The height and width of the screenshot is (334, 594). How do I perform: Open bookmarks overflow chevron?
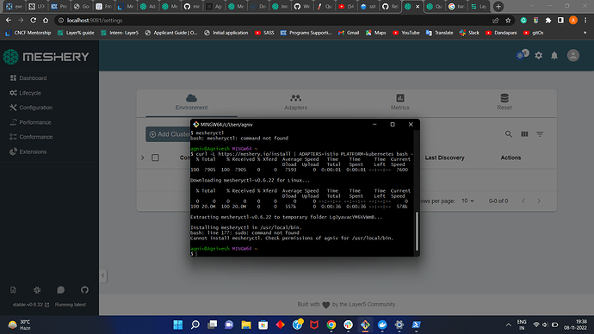pyautogui.click(x=585, y=33)
